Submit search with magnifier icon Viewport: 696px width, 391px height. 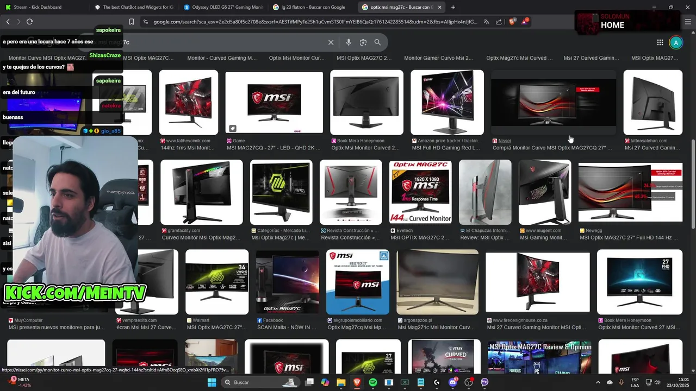tap(377, 42)
